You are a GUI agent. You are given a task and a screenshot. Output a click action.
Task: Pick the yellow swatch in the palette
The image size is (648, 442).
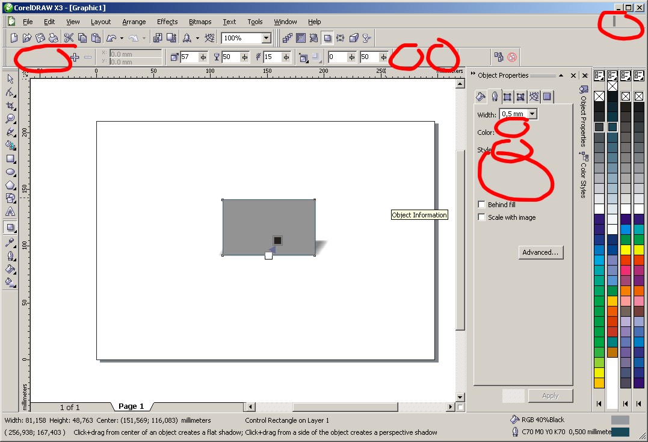[599, 382]
